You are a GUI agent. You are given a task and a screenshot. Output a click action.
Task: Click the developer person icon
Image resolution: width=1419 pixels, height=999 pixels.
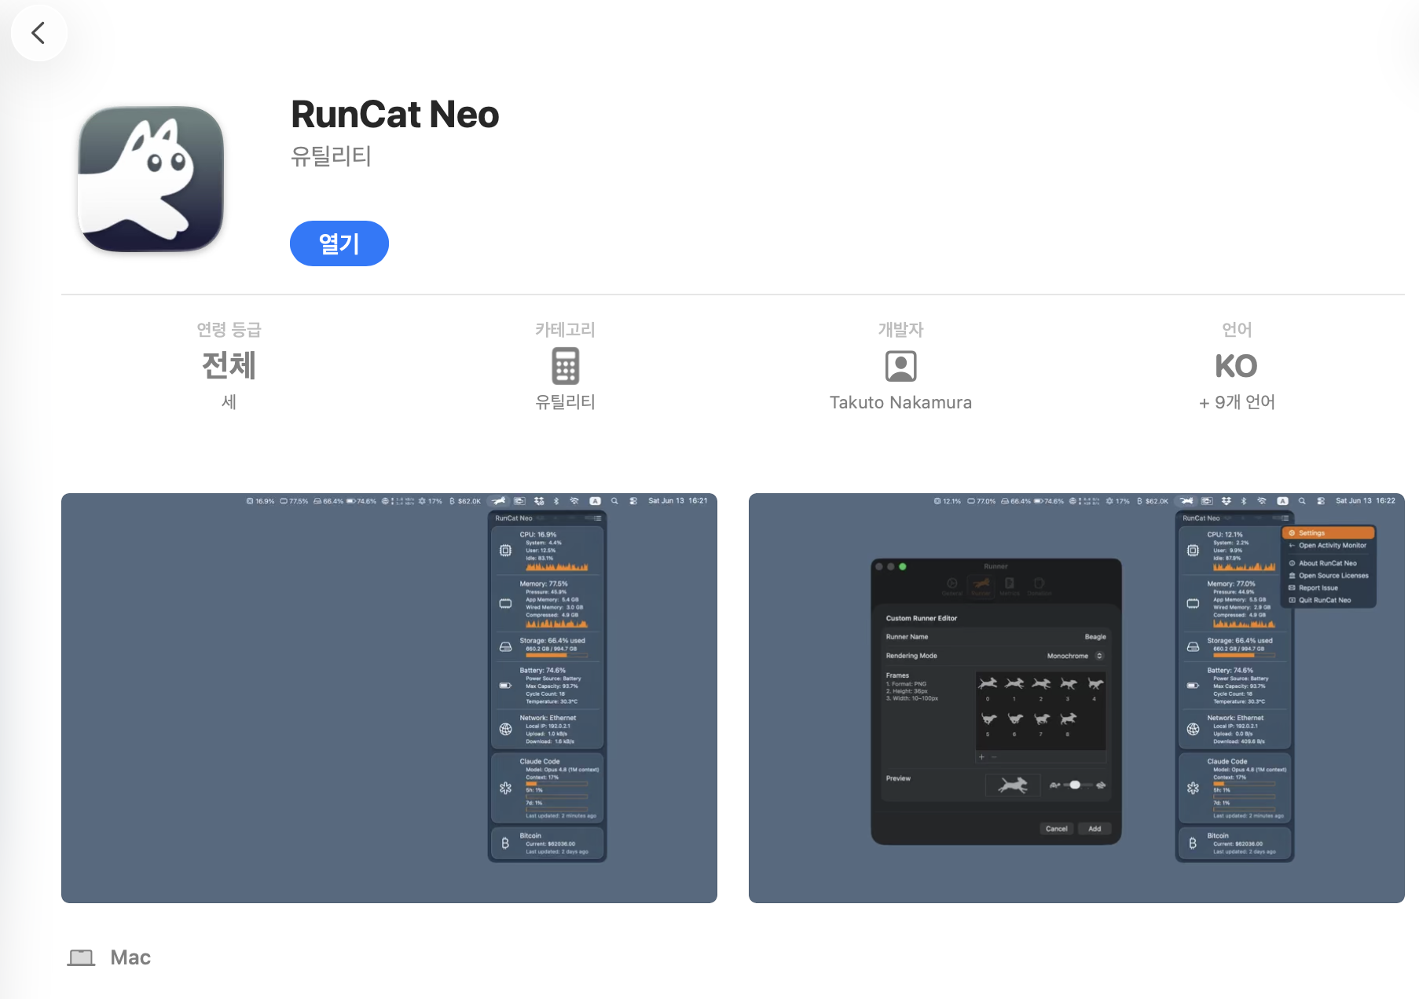coord(900,366)
